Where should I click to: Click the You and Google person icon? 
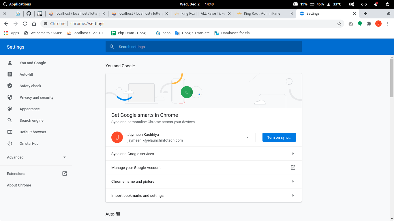pyautogui.click(x=10, y=63)
